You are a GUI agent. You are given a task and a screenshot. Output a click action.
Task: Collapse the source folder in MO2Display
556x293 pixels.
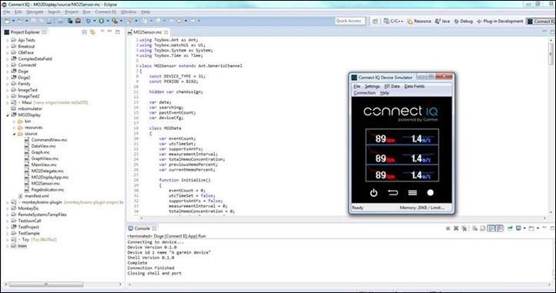14,134
